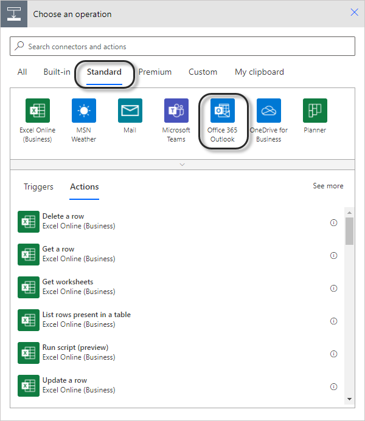Click the Excel icon beside List rows present
The width and height of the screenshot is (365, 421).
pos(29,320)
